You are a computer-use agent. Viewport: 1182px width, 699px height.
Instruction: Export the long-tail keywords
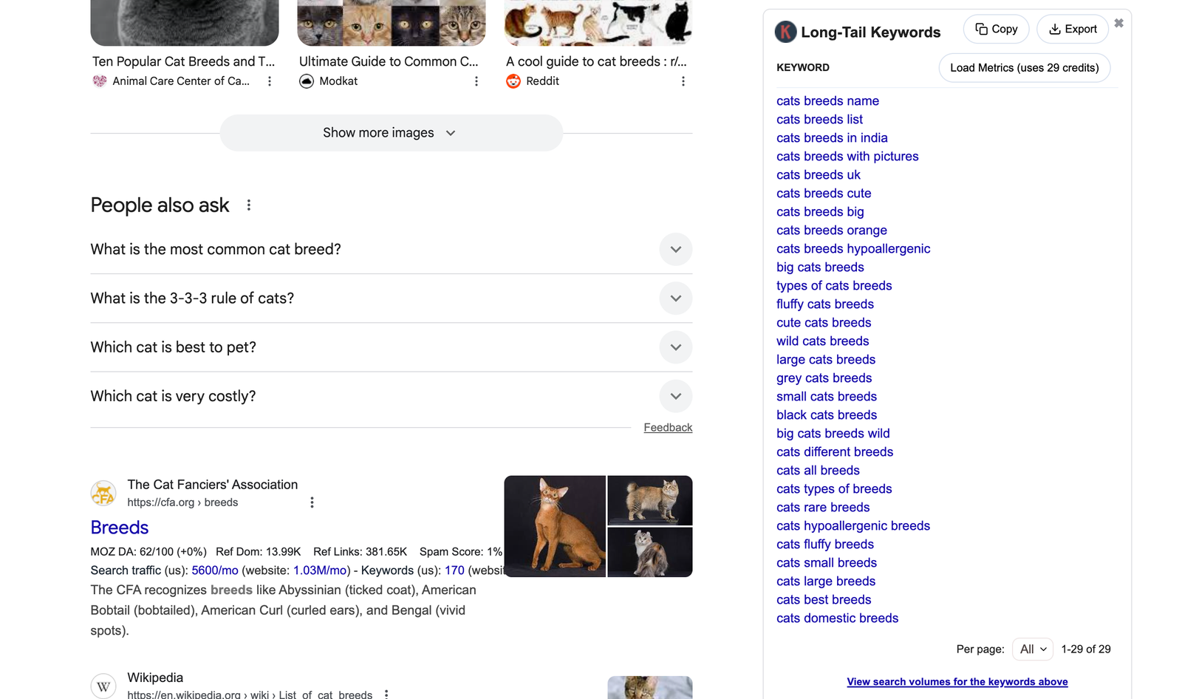(1073, 30)
